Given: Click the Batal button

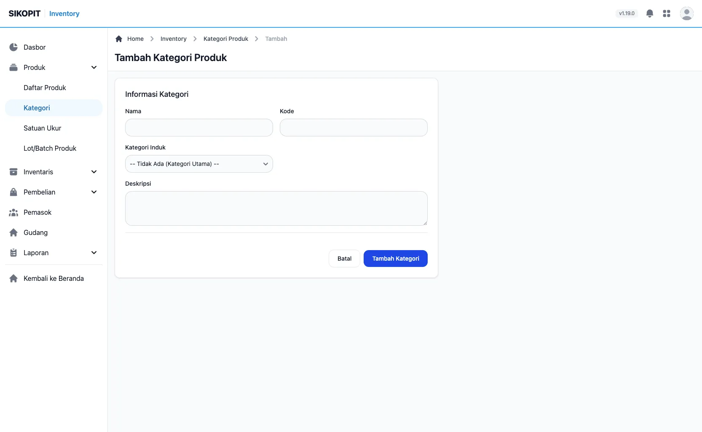Looking at the screenshot, I should [344, 259].
